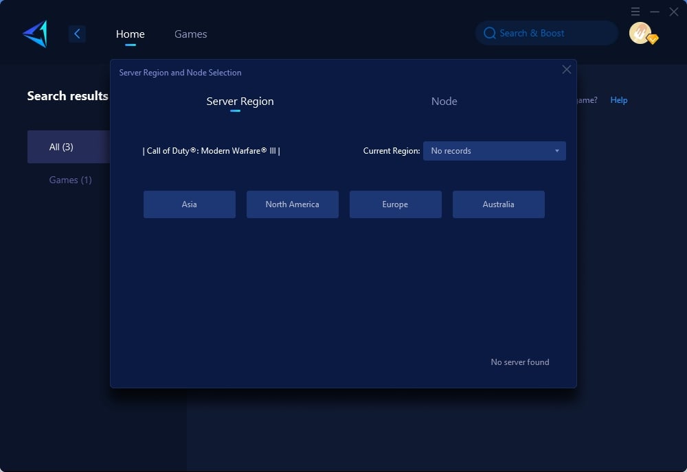Viewport: 687px width, 472px height.
Task: Click the 'No server found' status text
Action: (x=519, y=362)
